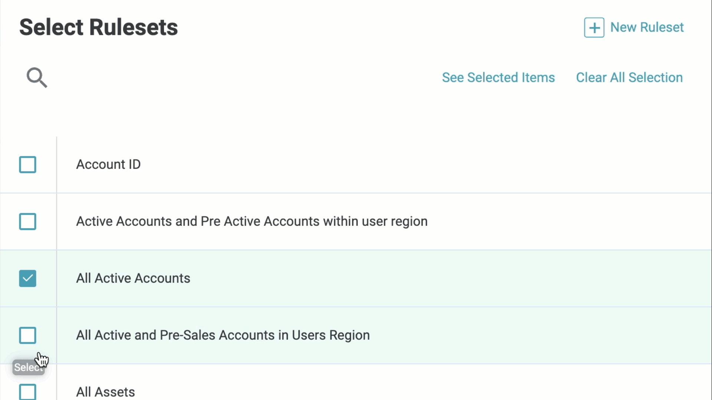Click Clear All Selection
Image resolution: width=712 pixels, height=400 pixels.
coord(629,77)
